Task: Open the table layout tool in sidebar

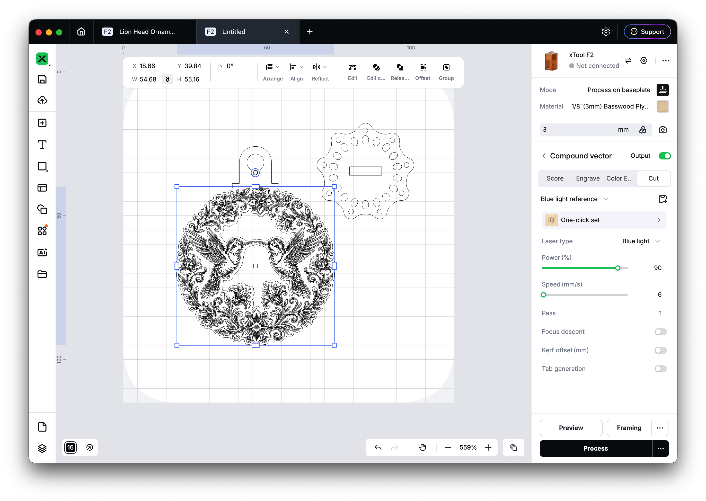Action: click(x=42, y=188)
